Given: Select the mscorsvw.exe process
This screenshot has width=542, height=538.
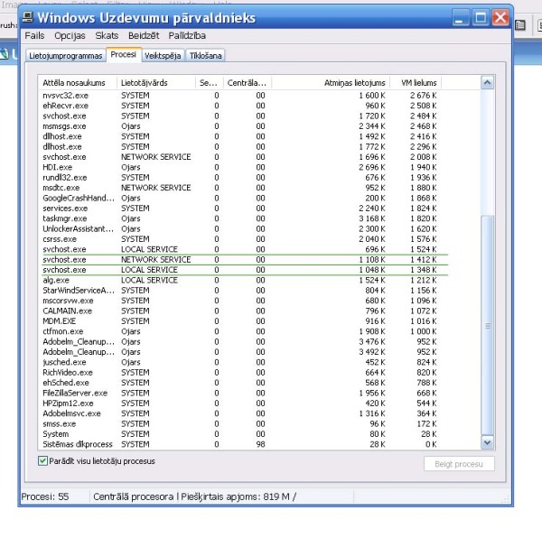Looking at the screenshot, I should (x=239, y=301).
